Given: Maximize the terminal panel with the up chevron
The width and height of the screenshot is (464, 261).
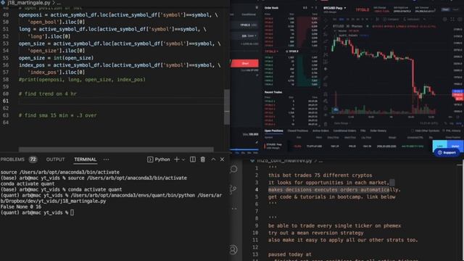Looking at the screenshot, I should click(x=213, y=159).
